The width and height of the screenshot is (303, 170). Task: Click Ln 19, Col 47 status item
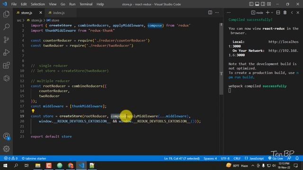pyautogui.click(x=182, y=158)
